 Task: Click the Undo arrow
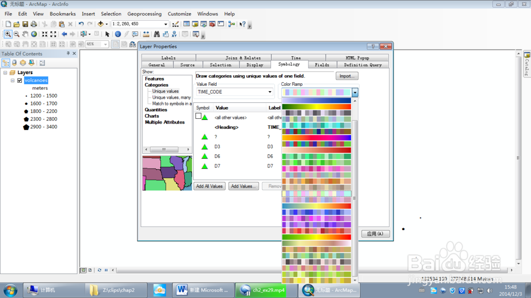(x=81, y=24)
